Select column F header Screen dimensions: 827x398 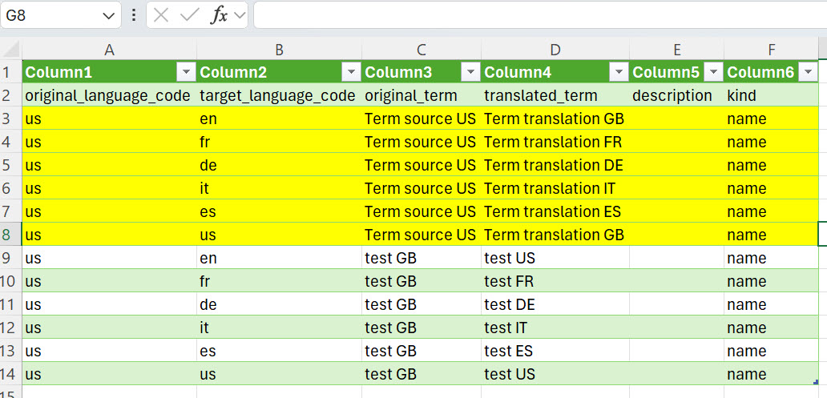click(x=771, y=50)
